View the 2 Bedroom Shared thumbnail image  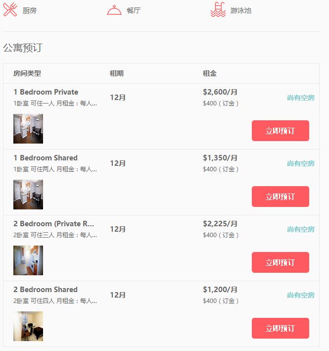click(x=28, y=326)
